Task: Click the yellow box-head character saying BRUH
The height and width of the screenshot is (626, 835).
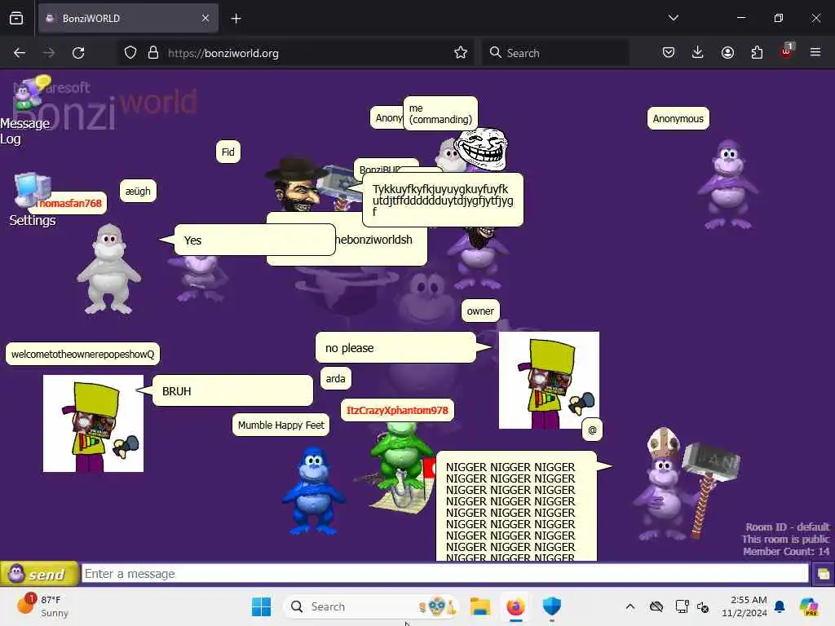Action: (93, 423)
